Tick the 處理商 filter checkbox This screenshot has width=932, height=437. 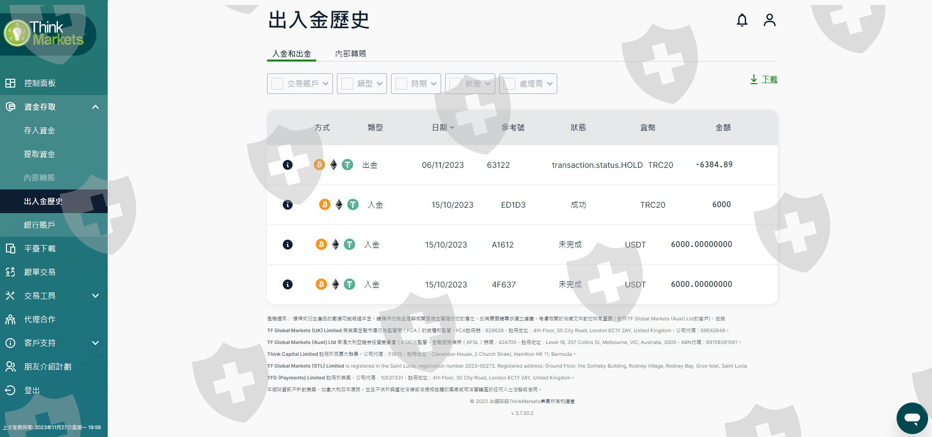coord(510,84)
